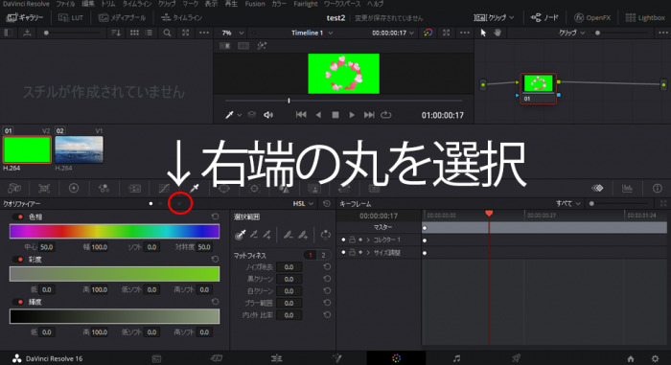Expand the コレクター 1 keyframe track
671x365 pixels.
tap(368, 240)
